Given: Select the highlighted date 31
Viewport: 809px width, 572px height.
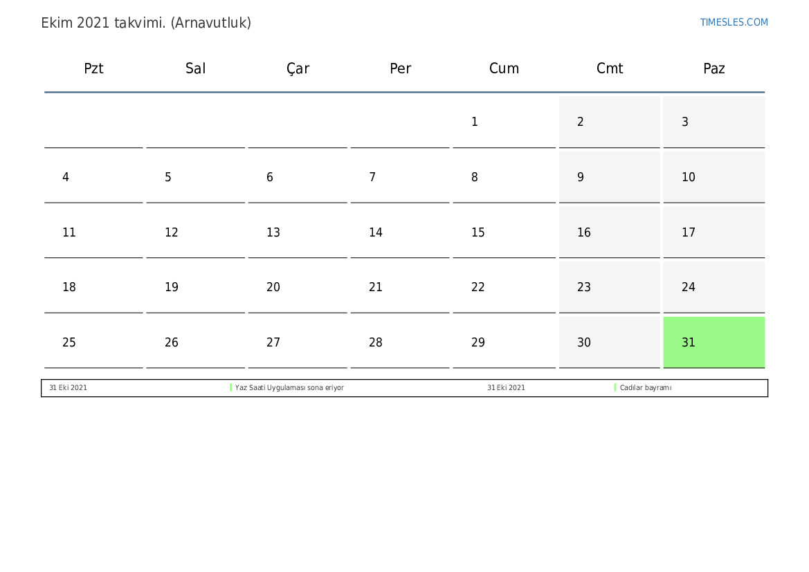Looking at the screenshot, I should [x=713, y=342].
